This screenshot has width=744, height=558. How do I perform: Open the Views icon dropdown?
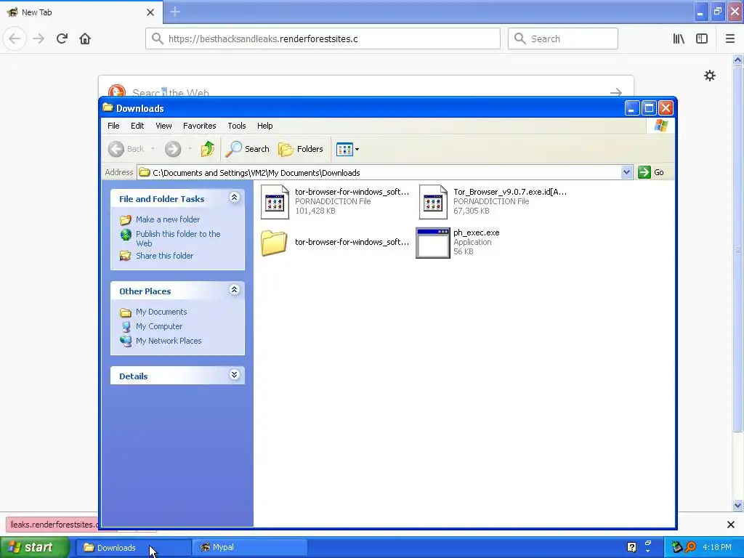coord(347,150)
